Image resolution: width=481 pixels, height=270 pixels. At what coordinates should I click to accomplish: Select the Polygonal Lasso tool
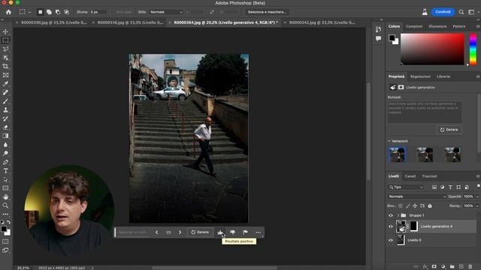[x=5, y=49]
